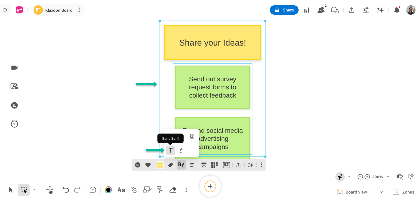Click the group frame icon
420x201 pixels.
pos(226,165)
